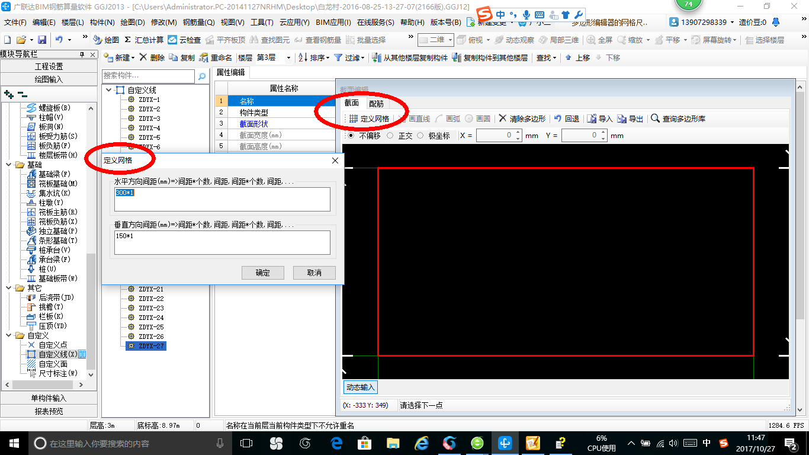Start 云检查 cloud check
This screenshot has height=455, width=809.
click(x=184, y=40)
